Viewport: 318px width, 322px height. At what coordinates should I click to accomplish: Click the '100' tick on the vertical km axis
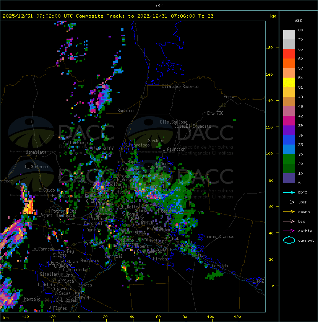point(269,154)
